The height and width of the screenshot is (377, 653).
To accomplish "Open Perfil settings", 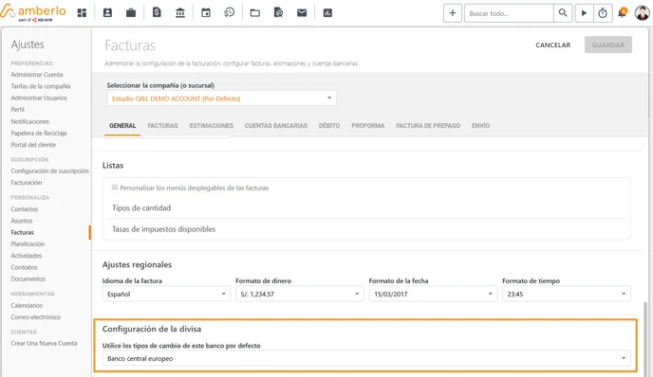I will coord(17,110).
